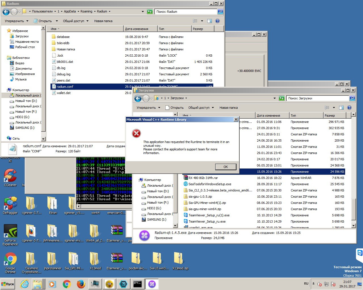Refresh the Загрузки address bar
363x290 pixels.
coord(282,98)
